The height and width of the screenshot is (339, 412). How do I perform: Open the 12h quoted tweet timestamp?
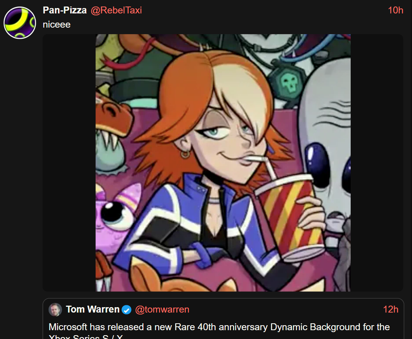(x=391, y=309)
